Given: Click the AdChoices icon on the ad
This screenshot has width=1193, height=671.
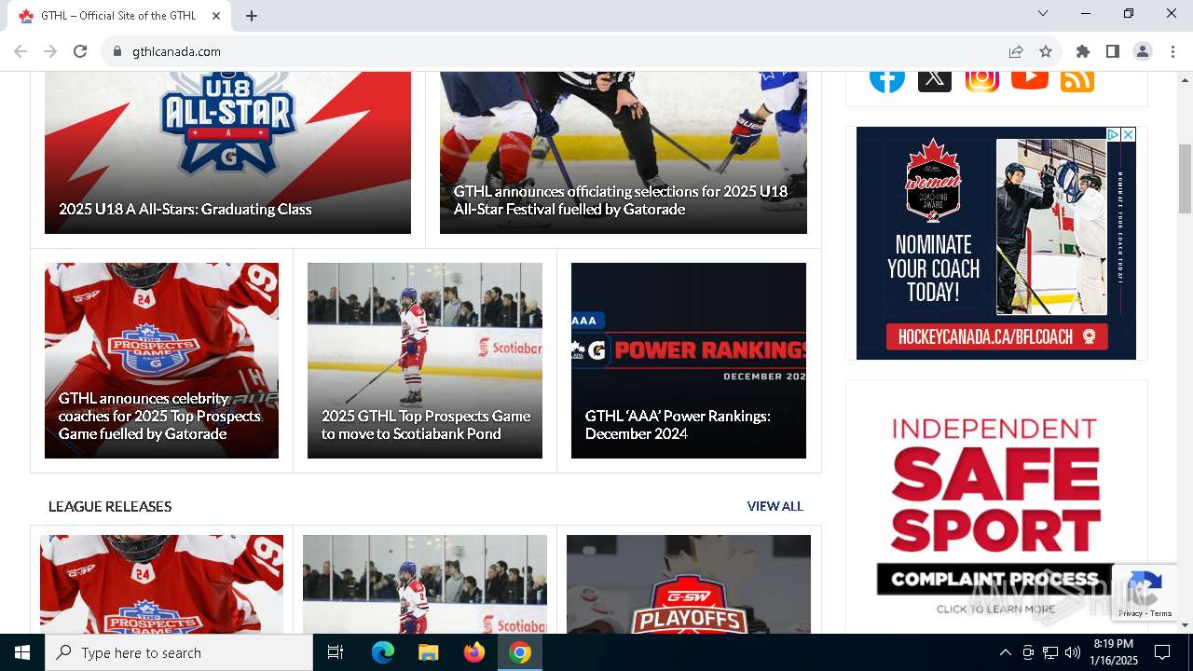Looking at the screenshot, I should (x=1113, y=135).
